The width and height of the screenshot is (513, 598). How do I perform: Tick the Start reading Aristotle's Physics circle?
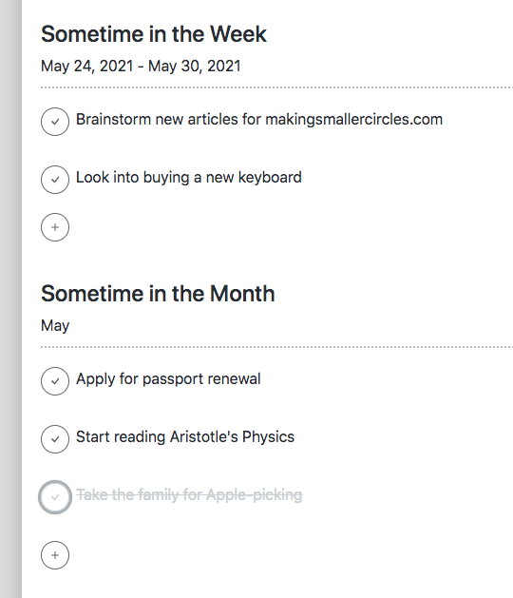[x=55, y=439]
